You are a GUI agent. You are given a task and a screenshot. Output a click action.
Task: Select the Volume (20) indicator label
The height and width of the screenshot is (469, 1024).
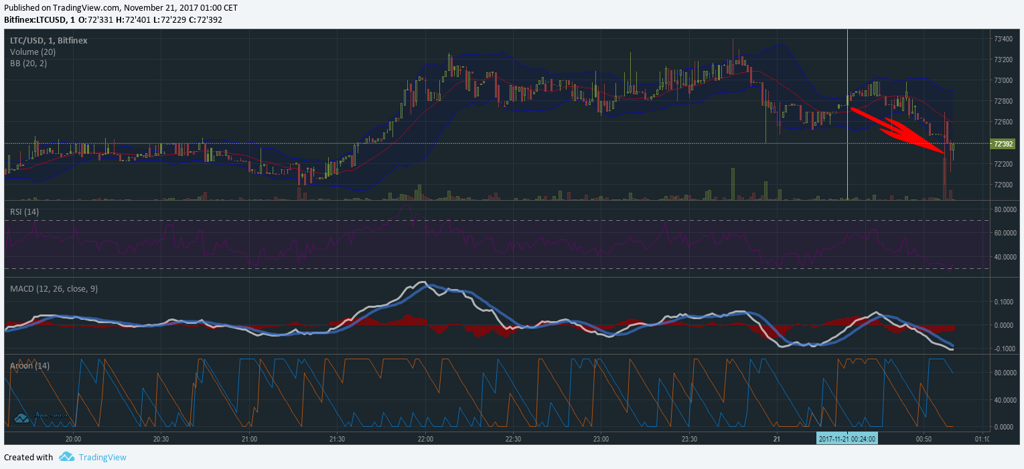click(x=33, y=52)
